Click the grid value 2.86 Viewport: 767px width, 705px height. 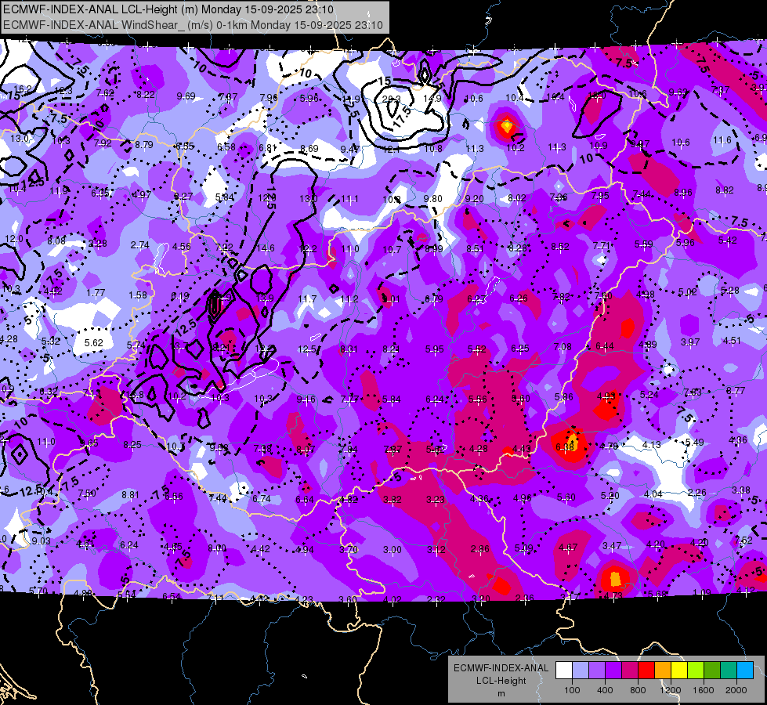tap(479, 549)
